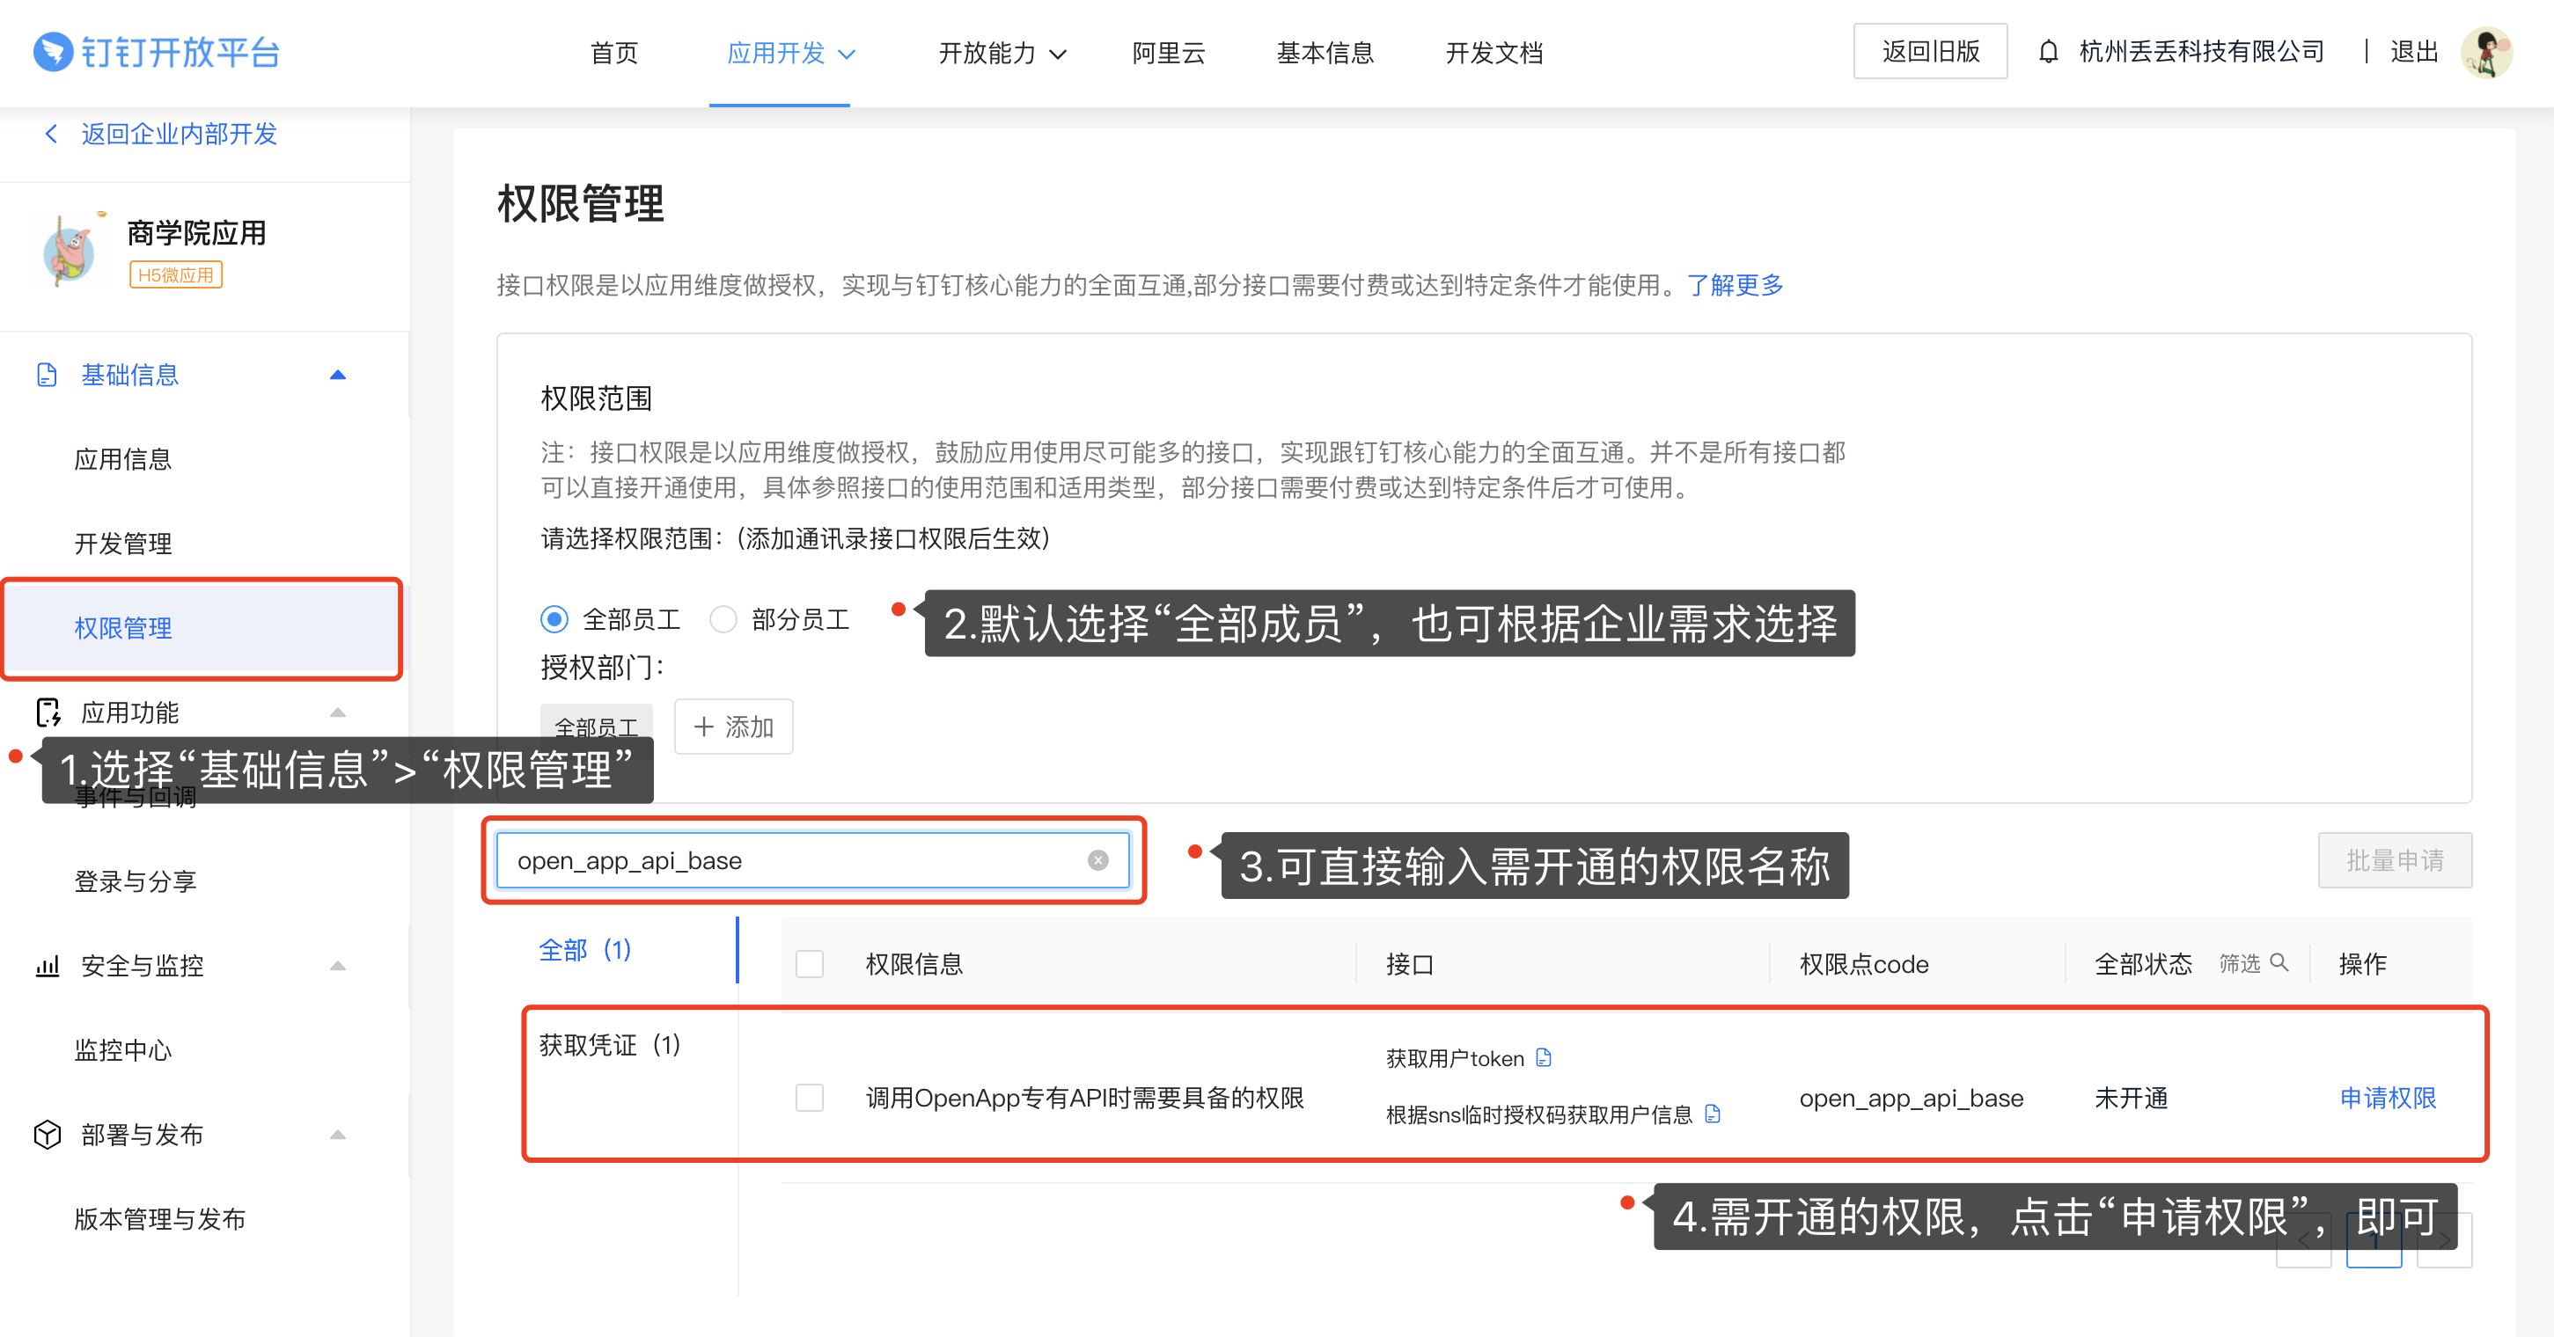Open 阿里云 in top navigation
The width and height of the screenshot is (2554, 1337).
1168,53
